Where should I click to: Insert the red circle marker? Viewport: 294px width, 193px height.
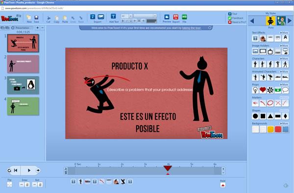coord(270,103)
